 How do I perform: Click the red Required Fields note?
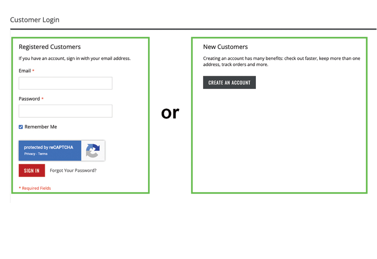pyautogui.click(x=35, y=188)
